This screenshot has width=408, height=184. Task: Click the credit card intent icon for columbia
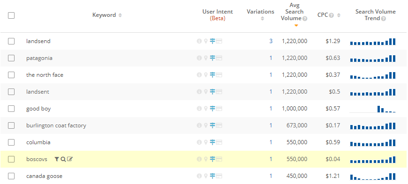coord(219,142)
